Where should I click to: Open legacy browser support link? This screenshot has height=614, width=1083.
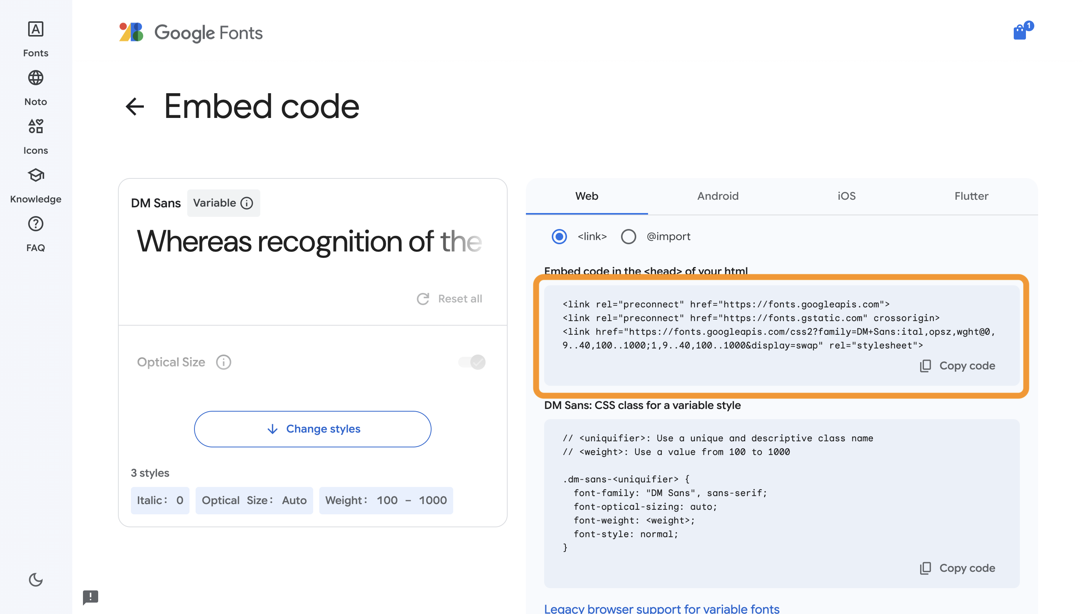pos(661,608)
